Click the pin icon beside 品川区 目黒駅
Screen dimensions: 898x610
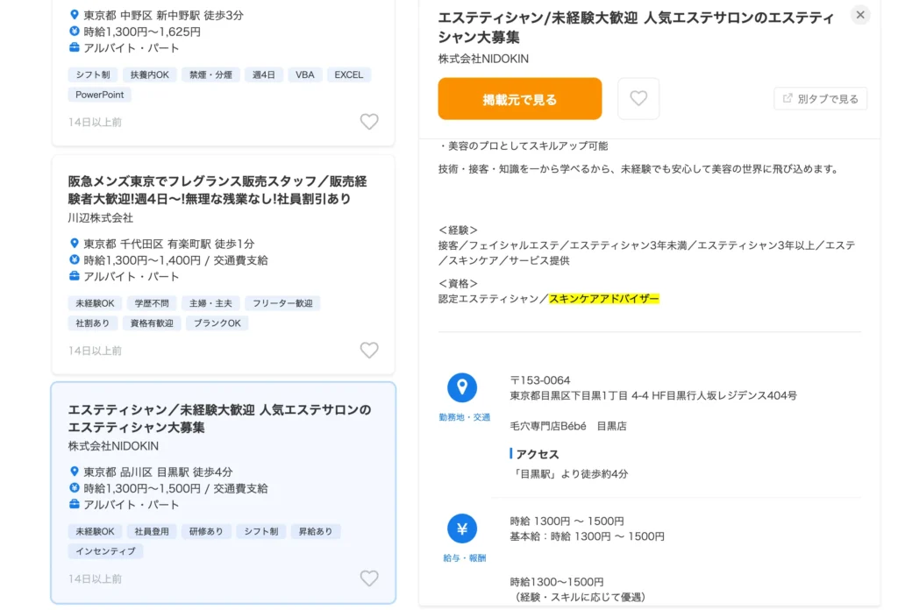tap(75, 472)
